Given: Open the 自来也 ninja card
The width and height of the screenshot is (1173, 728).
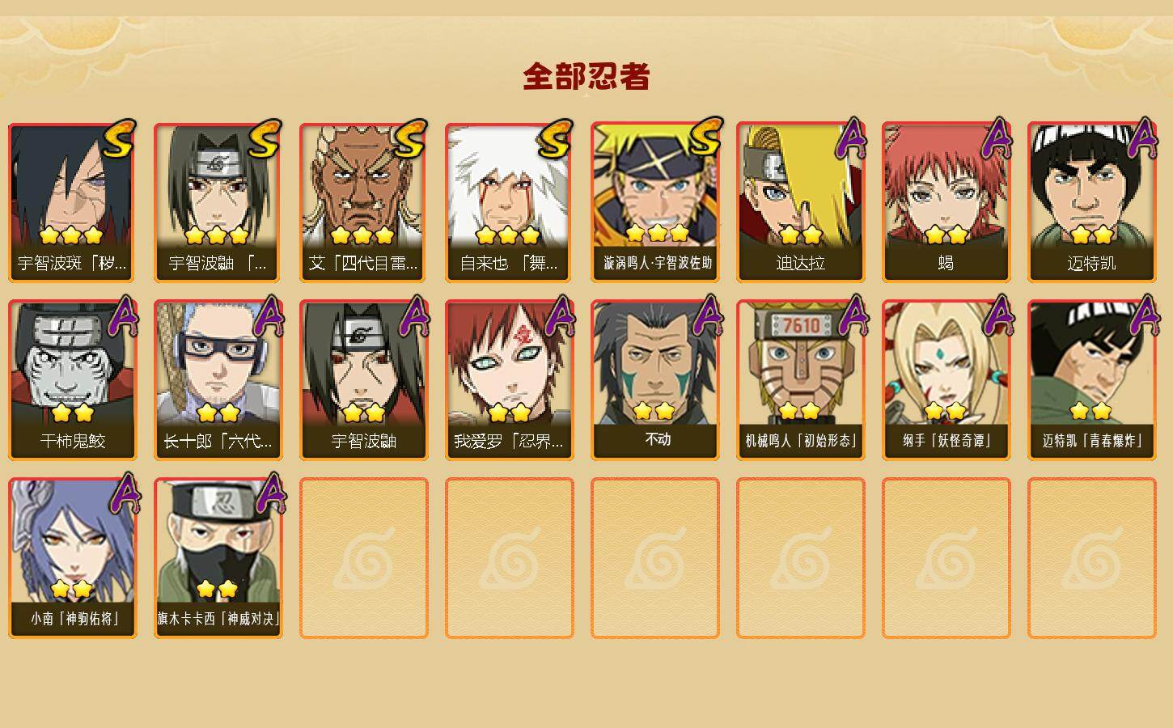Looking at the screenshot, I should pos(510,202).
